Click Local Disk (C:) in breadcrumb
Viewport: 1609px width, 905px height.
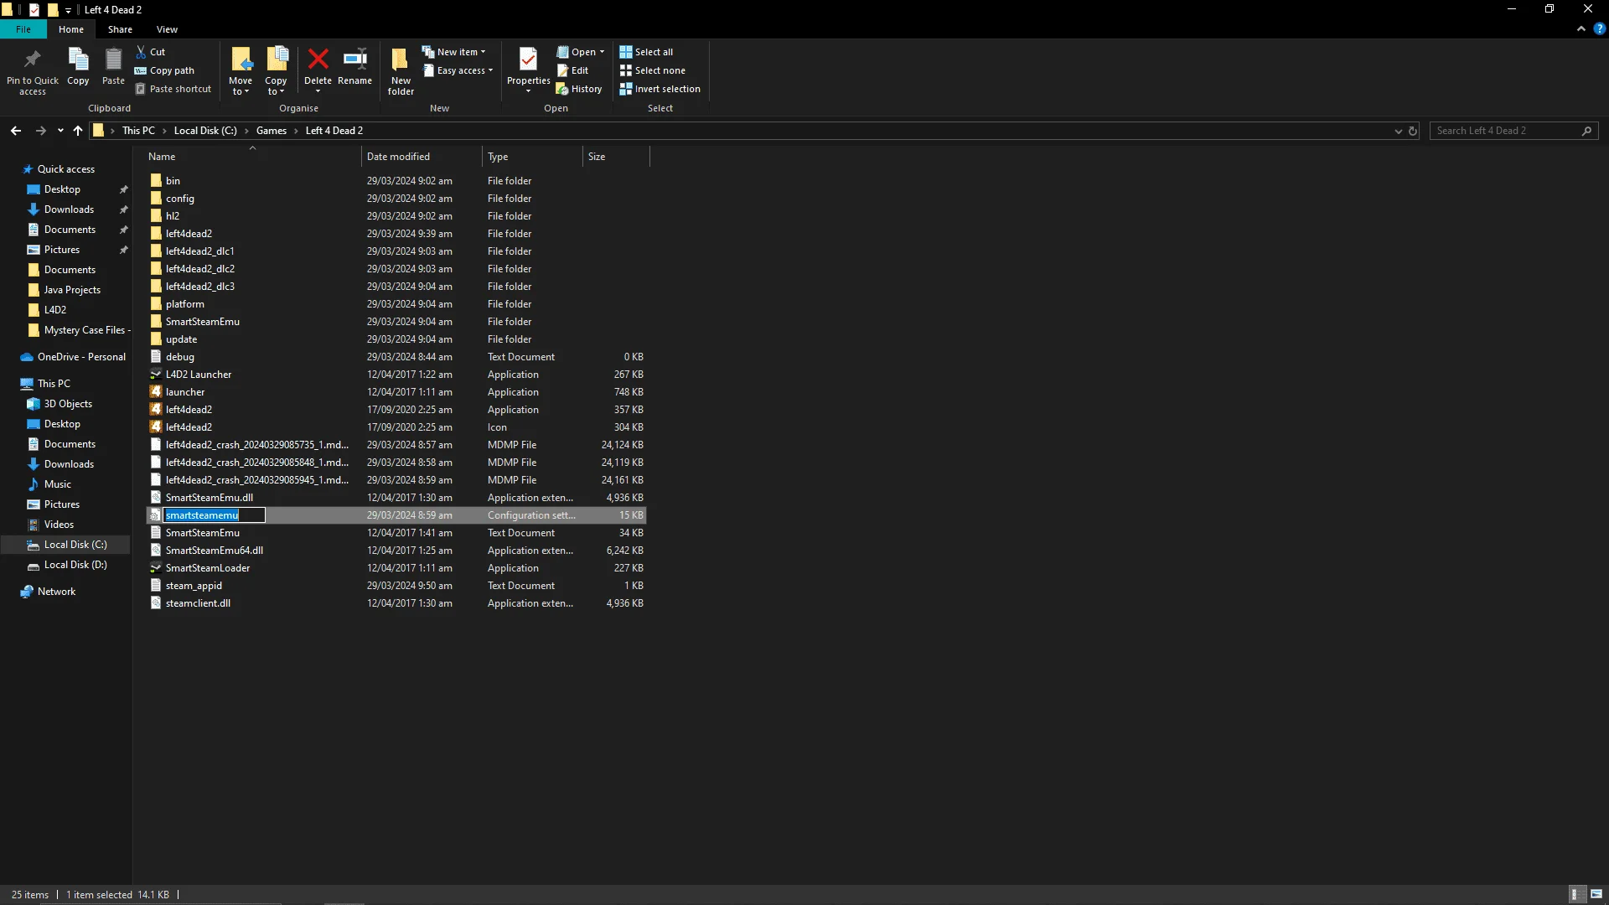point(205,131)
